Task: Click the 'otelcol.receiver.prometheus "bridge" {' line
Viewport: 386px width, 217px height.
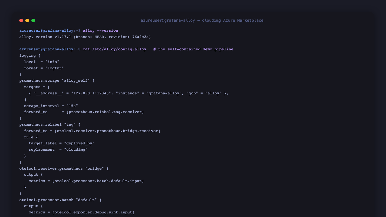Action: (64, 168)
